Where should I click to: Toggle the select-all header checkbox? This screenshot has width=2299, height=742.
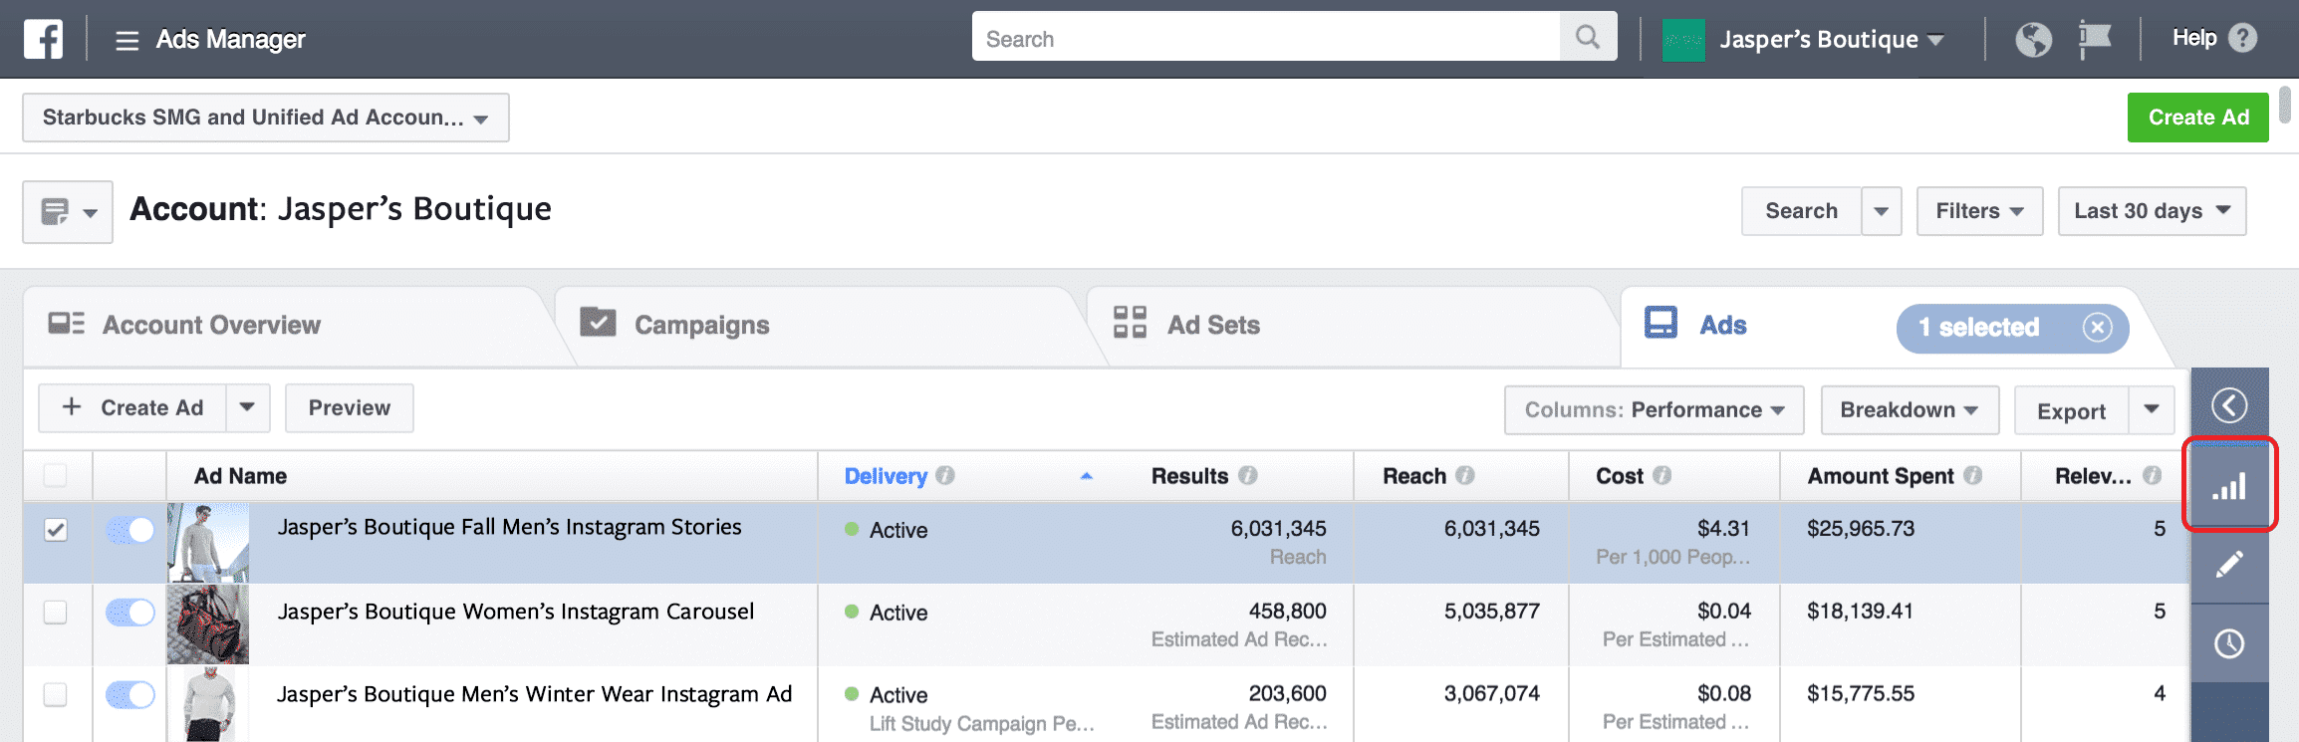coord(56,475)
